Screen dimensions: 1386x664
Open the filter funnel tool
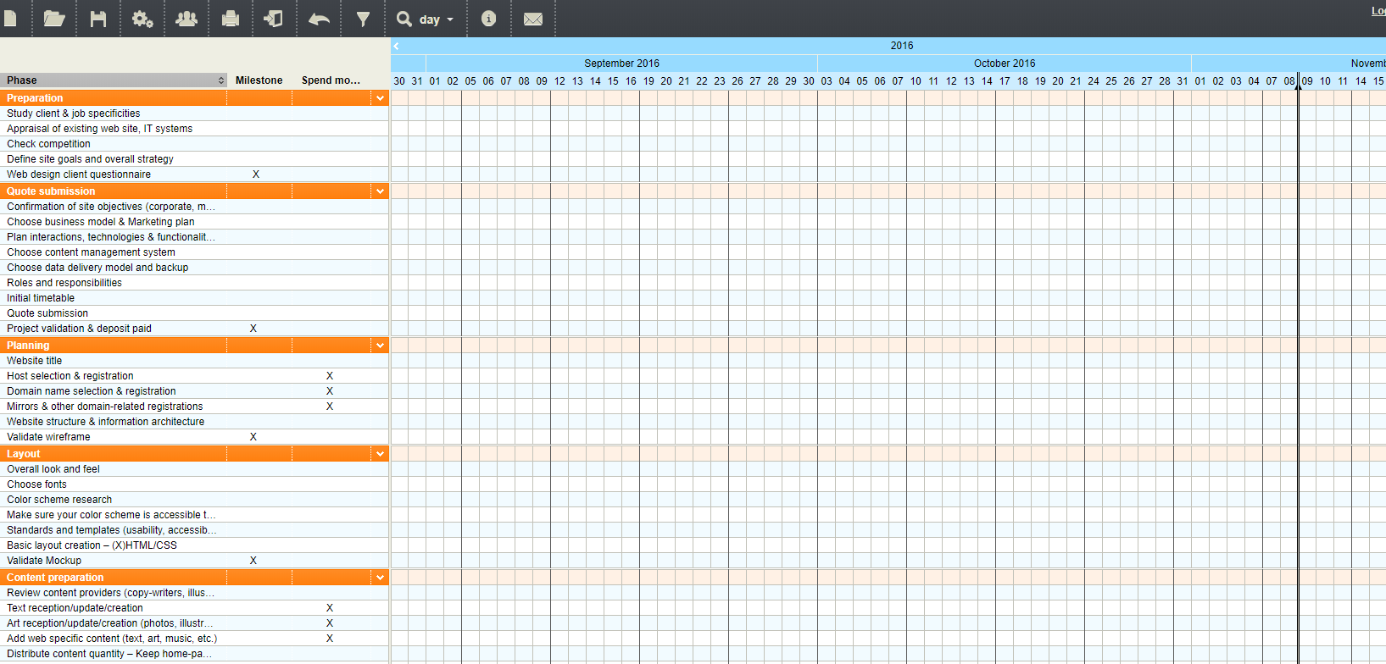point(363,19)
